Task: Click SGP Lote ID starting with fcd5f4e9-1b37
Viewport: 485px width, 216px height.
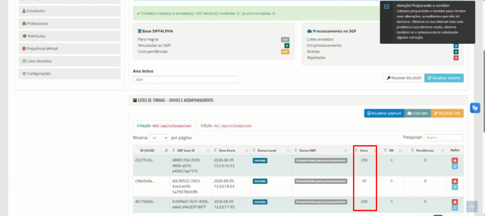Action: [190, 204]
